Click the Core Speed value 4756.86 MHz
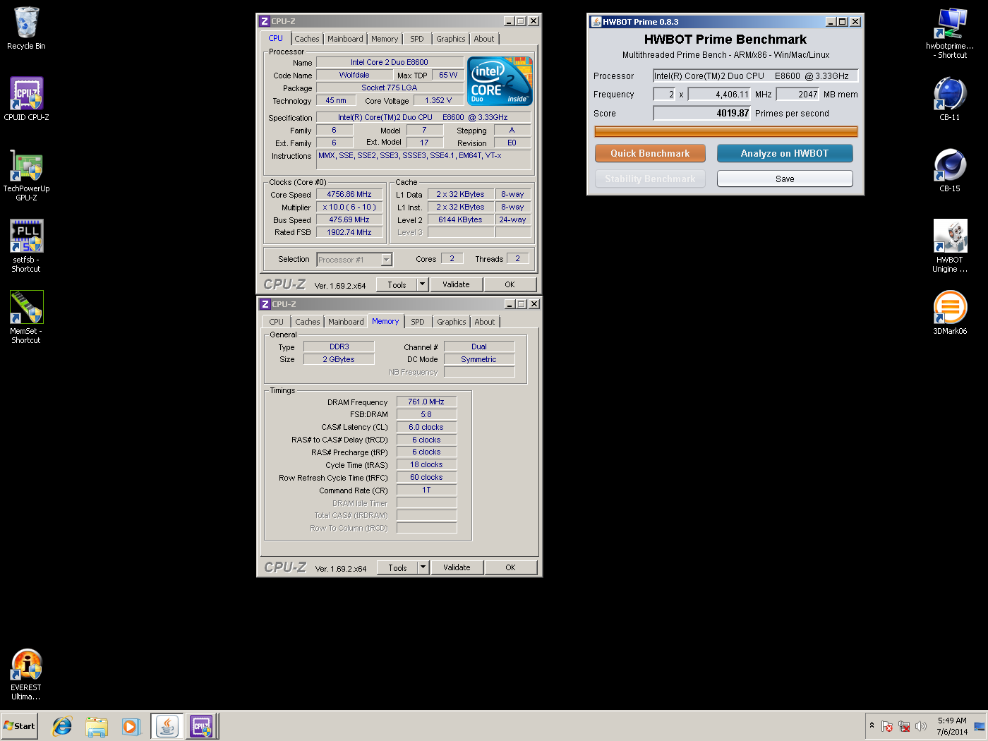The image size is (988, 741). (x=349, y=194)
